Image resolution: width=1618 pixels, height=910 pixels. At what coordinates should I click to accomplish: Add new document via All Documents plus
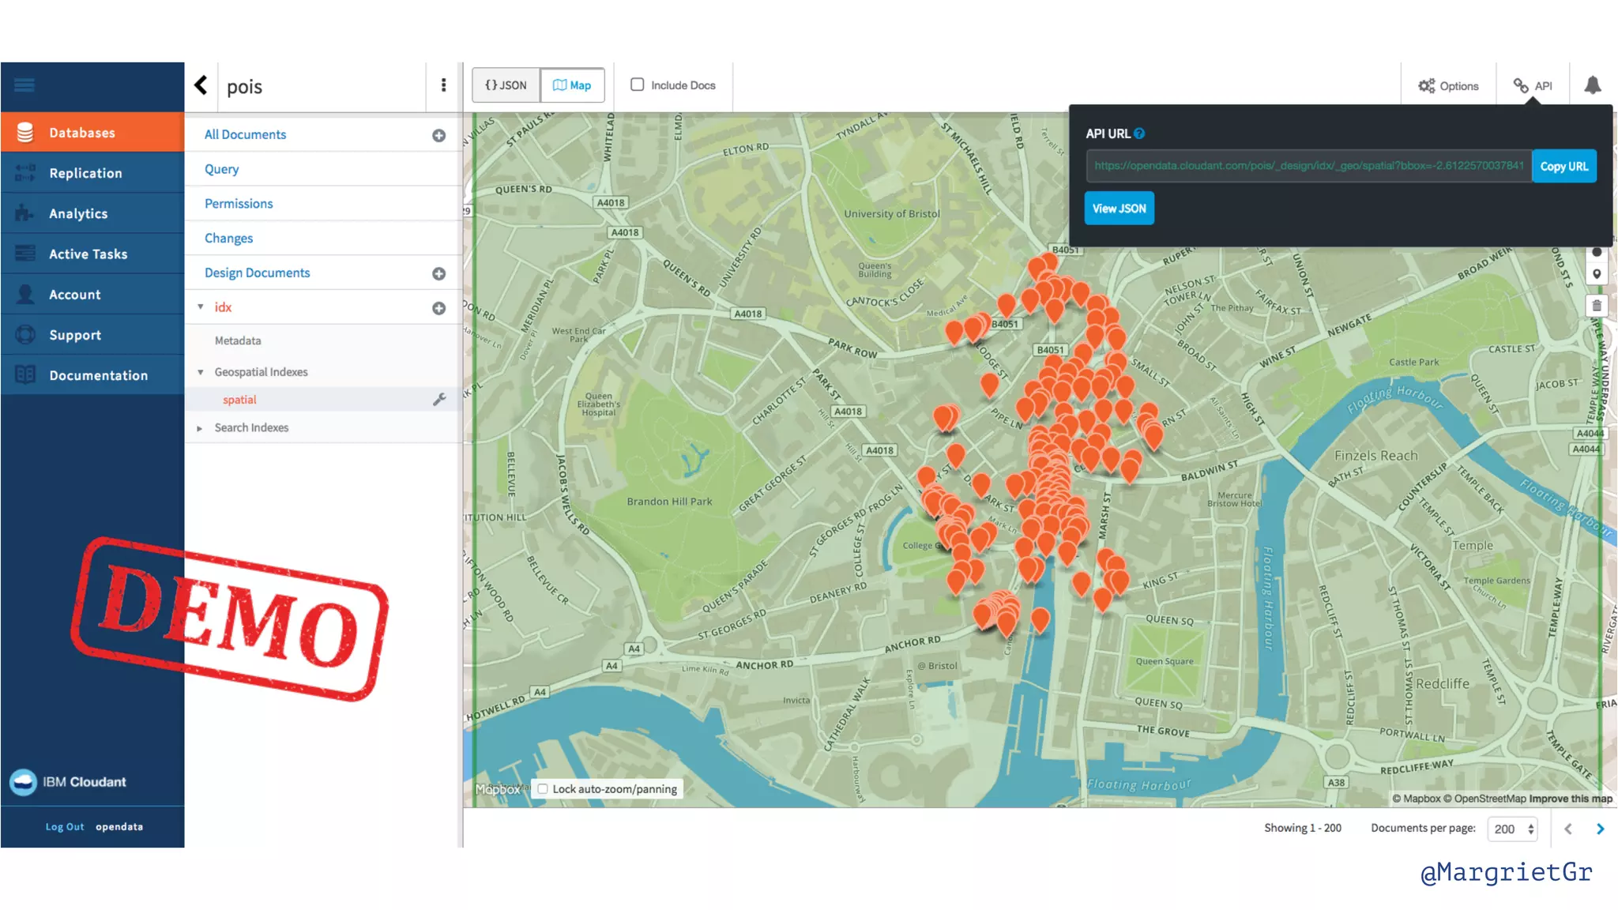click(438, 136)
